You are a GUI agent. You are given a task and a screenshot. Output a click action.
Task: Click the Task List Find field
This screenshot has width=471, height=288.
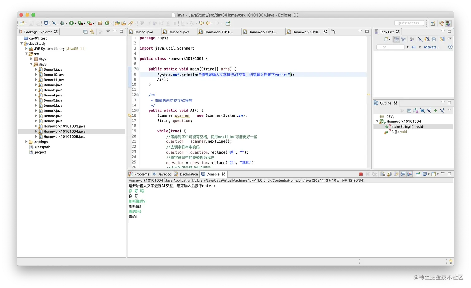(x=390, y=47)
